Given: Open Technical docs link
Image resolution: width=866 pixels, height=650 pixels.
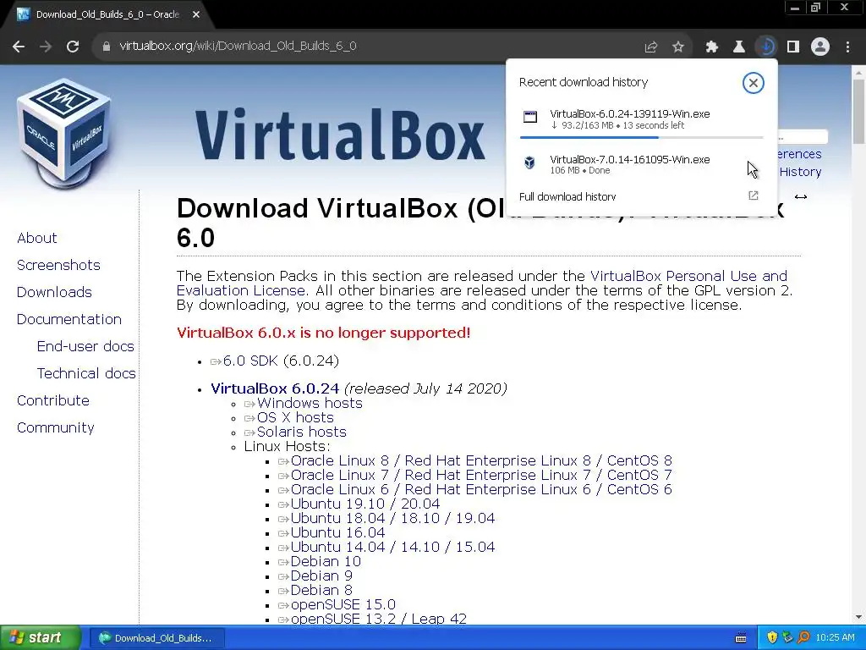Looking at the screenshot, I should tap(86, 373).
